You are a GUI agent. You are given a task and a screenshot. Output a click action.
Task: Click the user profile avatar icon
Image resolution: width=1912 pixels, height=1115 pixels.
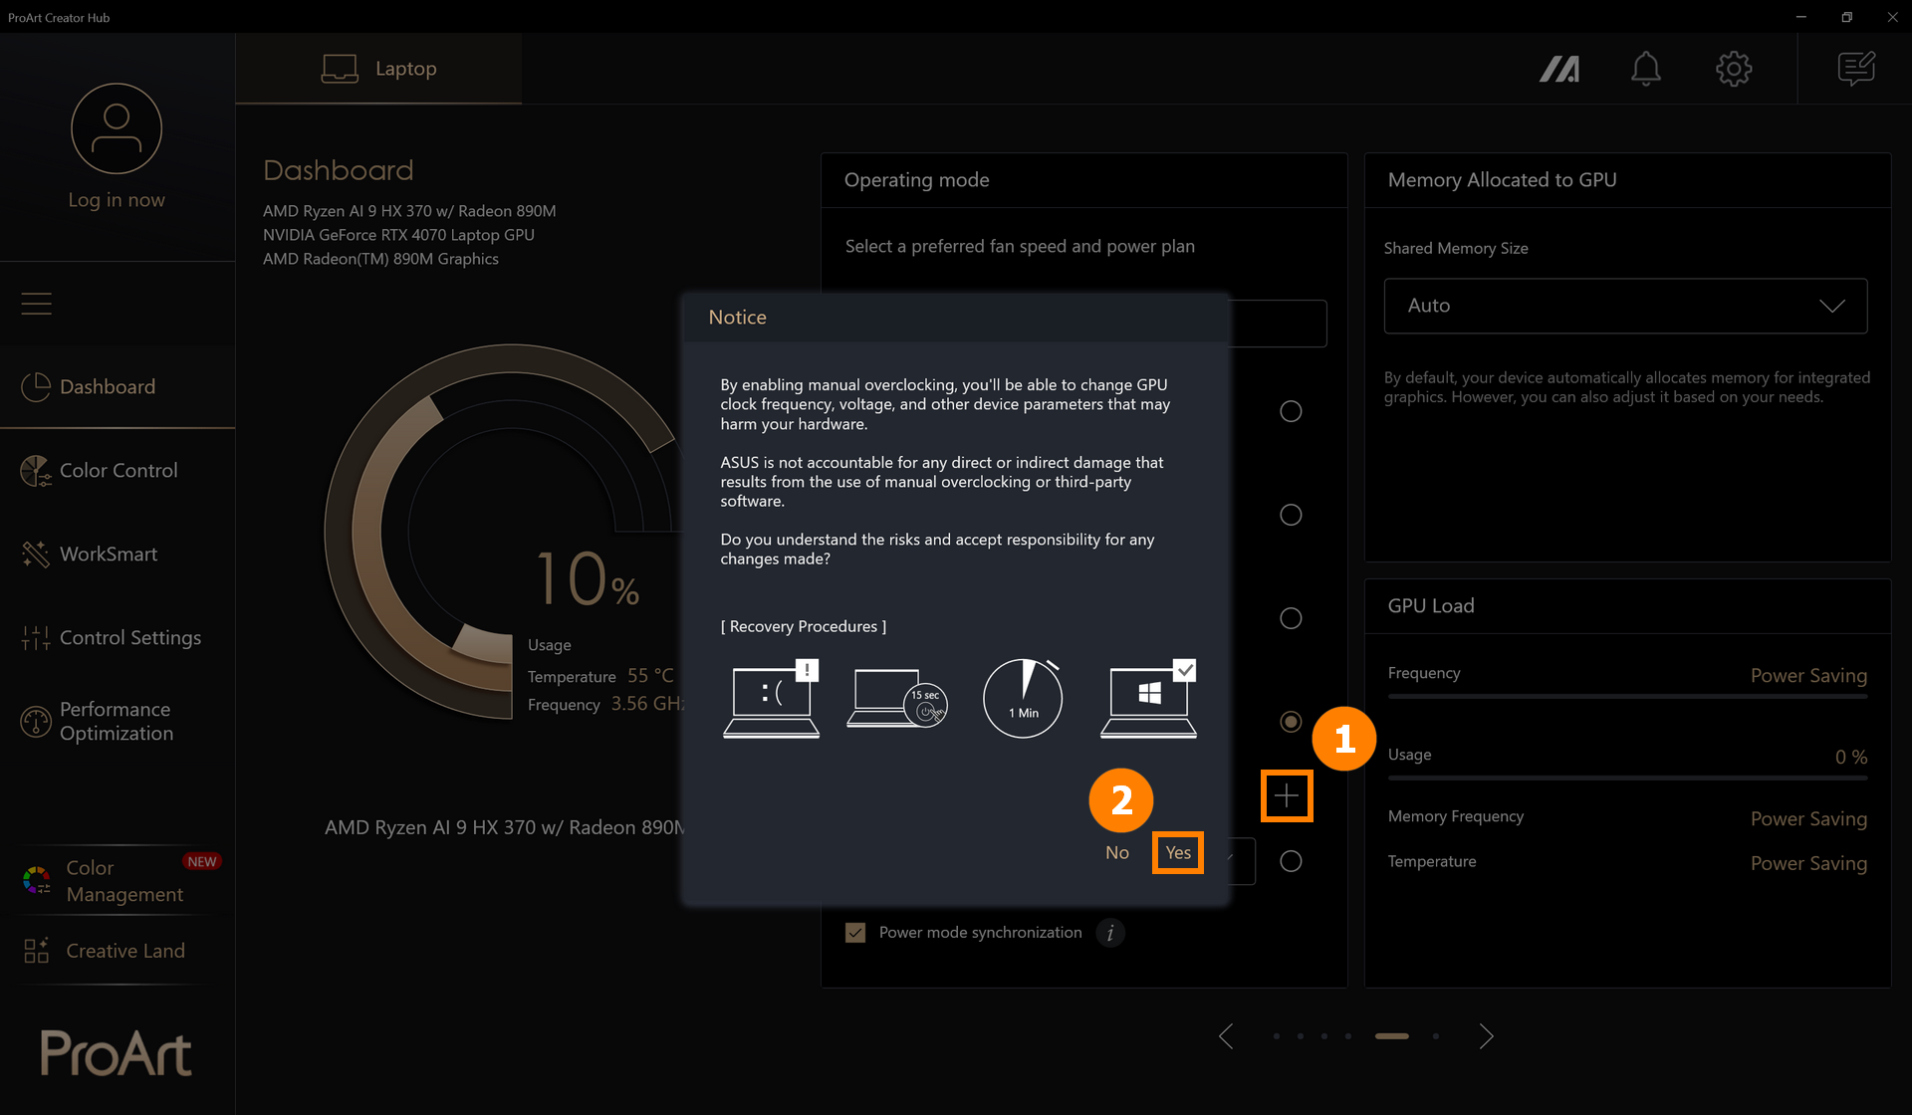pyautogui.click(x=117, y=128)
